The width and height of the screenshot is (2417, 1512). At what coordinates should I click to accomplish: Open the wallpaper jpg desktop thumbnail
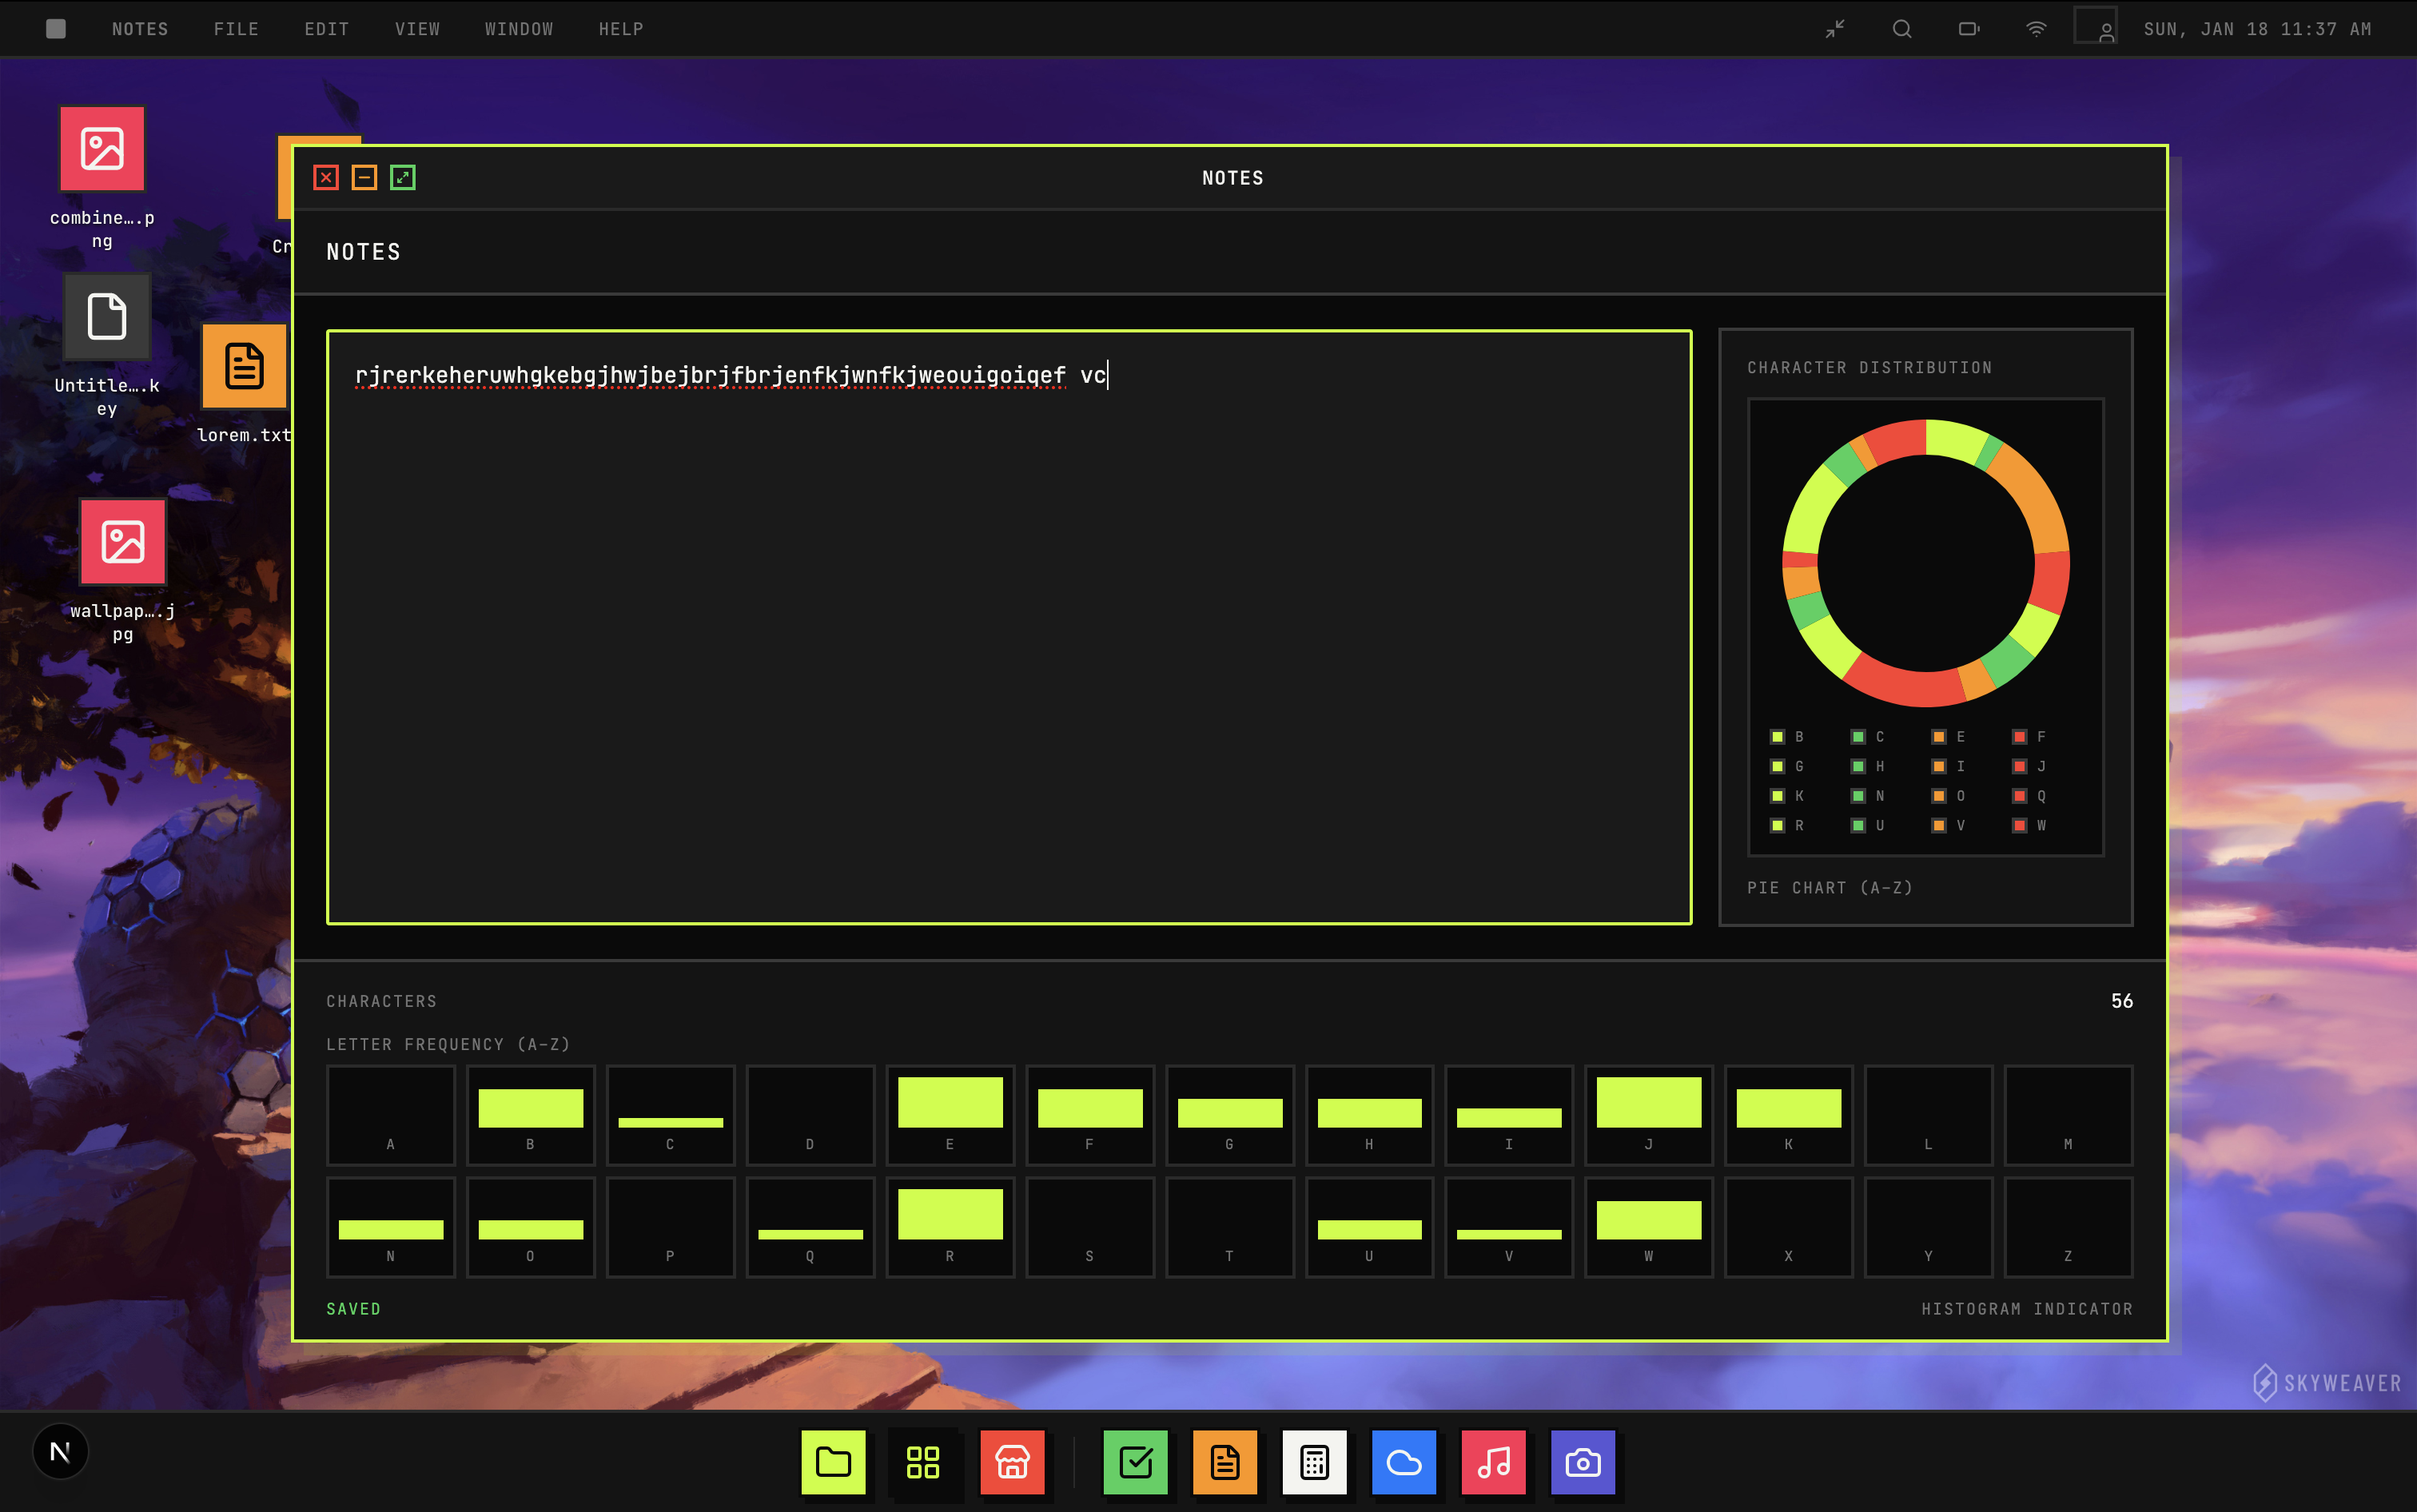click(x=123, y=542)
